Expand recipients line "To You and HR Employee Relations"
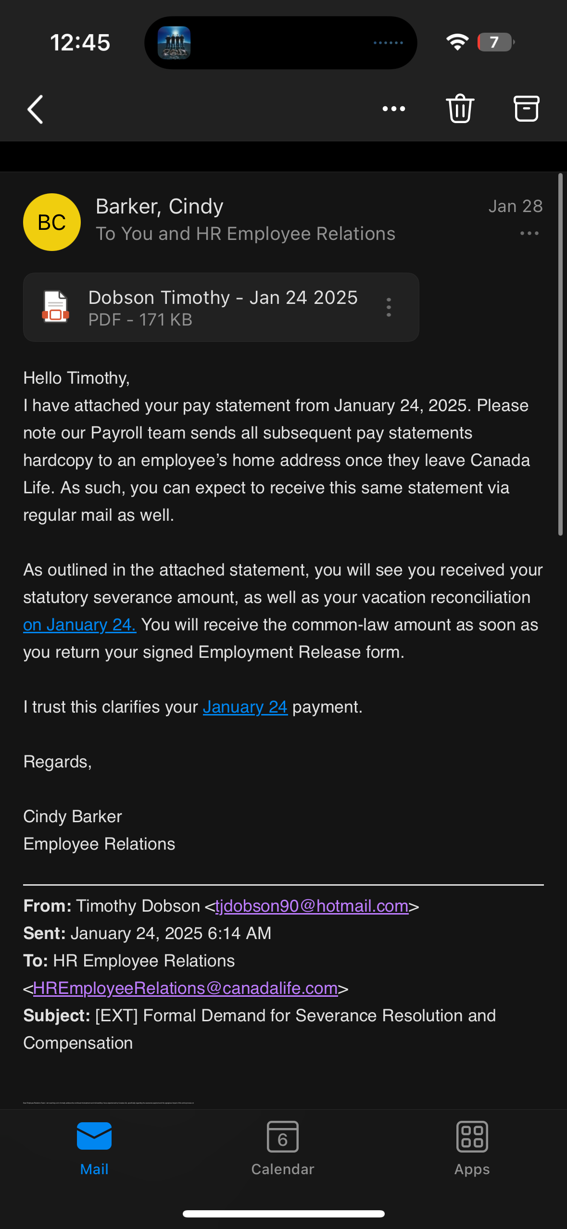The image size is (567, 1229). [x=245, y=234]
